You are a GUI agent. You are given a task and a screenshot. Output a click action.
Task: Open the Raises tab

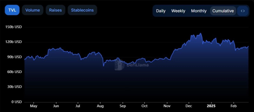[x=56, y=10]
